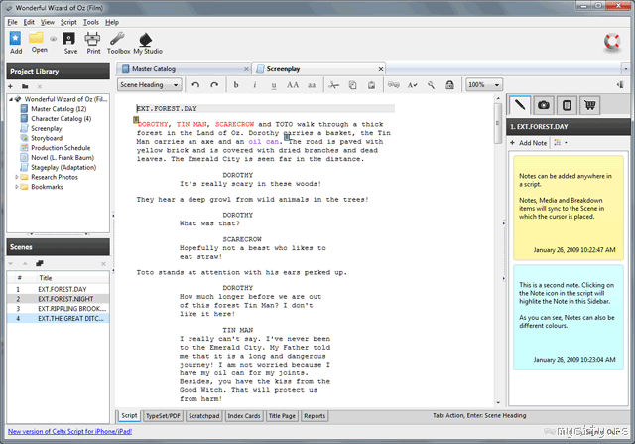Viewport: 635px width, 444px height.
Task: Select the Breakdown sidebar tab
Action: [x=567, y=105]
